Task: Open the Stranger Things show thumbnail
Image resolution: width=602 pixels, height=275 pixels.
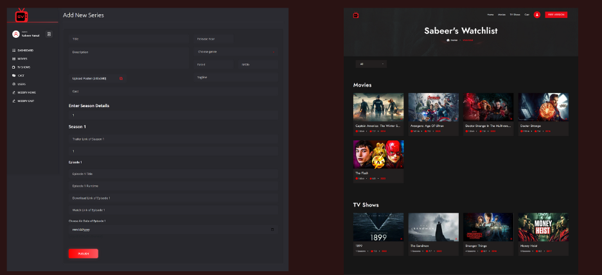Action: click(488, 227)
